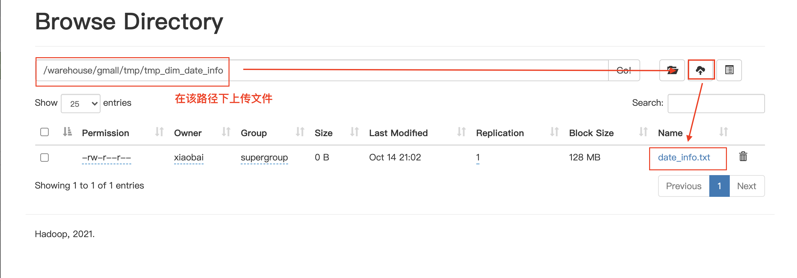
Task: Sort by the Size column arrows
Action: 354,132
